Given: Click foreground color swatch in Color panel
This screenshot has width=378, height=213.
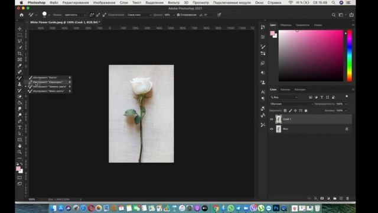Looking at the screenshot, I should tap(272, 33).
